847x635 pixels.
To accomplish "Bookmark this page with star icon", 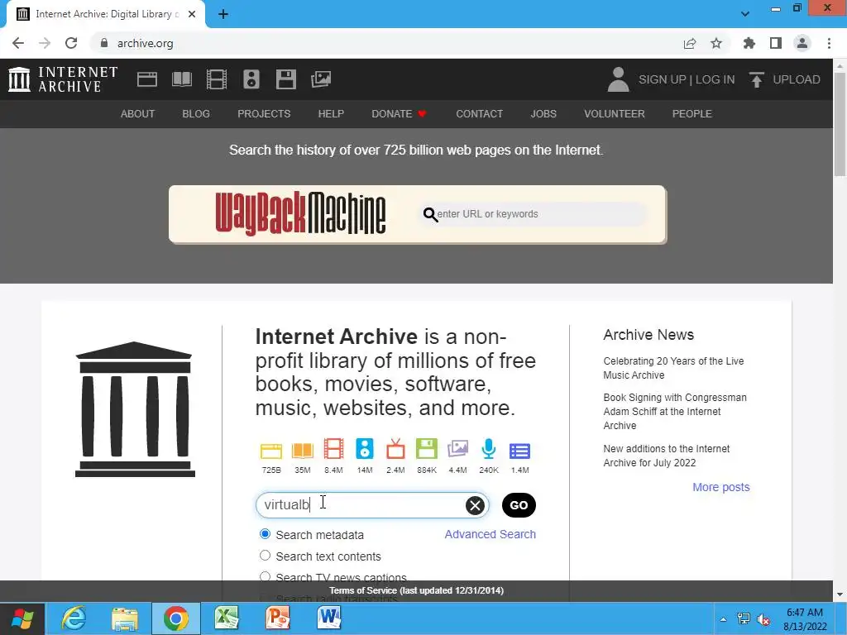I will click(x=716, y=43).
